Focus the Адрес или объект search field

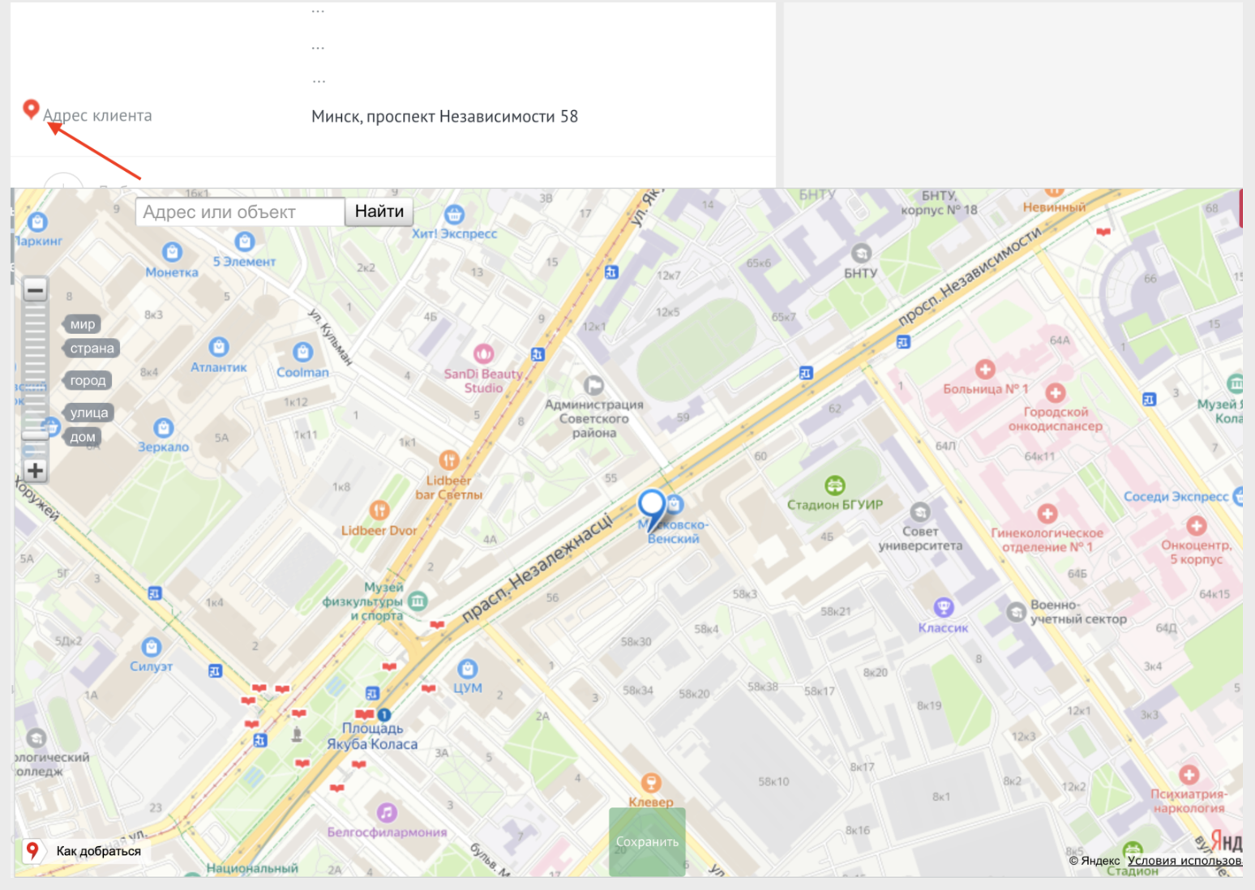(241, 212)
